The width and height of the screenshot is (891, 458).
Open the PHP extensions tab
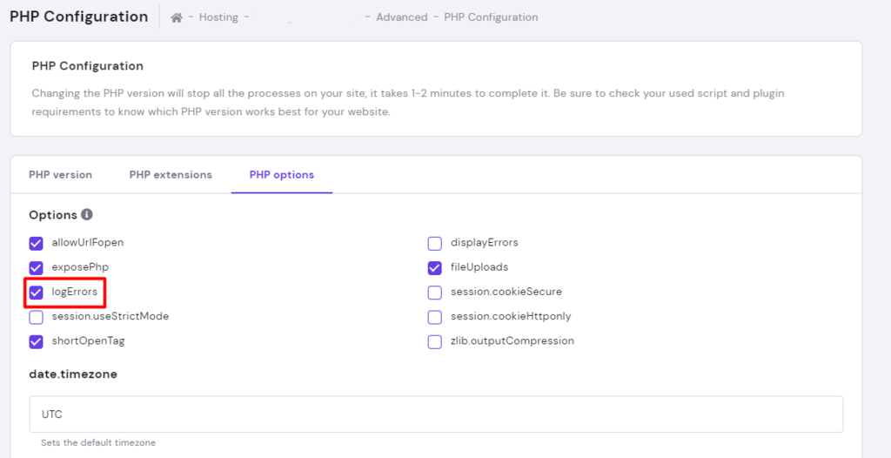tap(171, 175)
